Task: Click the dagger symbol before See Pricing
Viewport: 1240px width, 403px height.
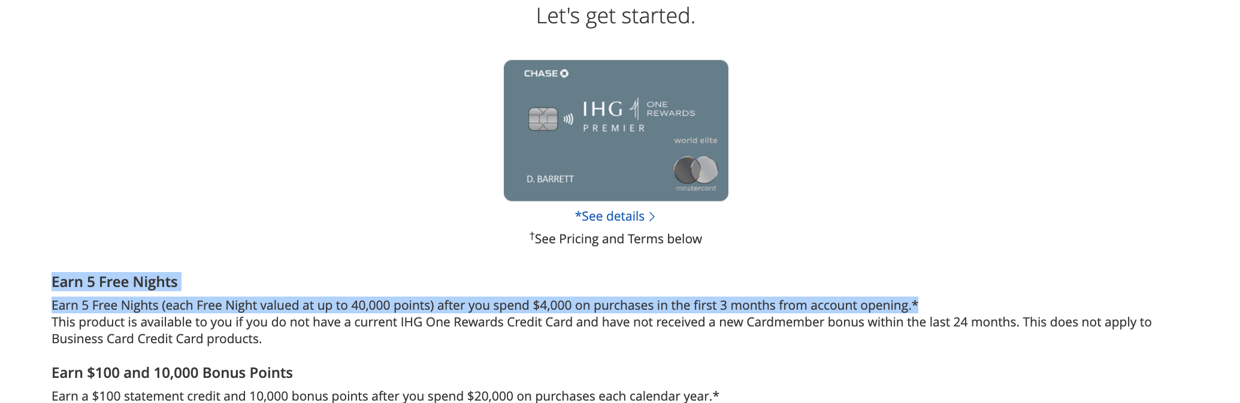Action: (x=532, y=236)
